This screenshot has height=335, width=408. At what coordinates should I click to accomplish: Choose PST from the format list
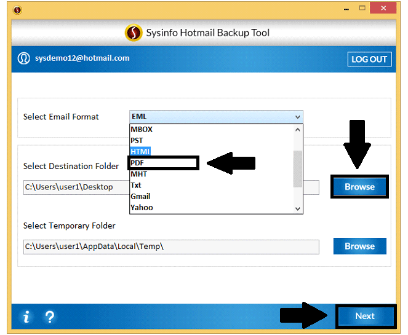pyautogui.click(x=212, y=141)
